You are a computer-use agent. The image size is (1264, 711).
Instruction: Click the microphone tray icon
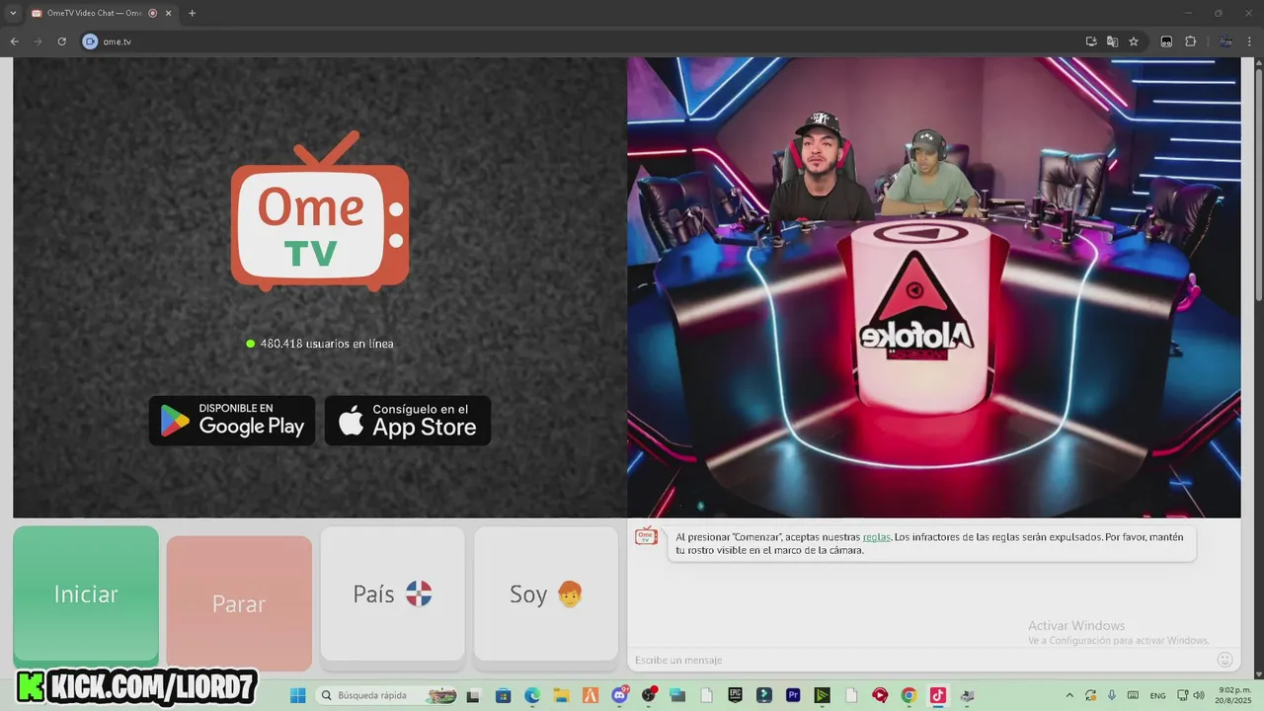tap(1111, 695)
